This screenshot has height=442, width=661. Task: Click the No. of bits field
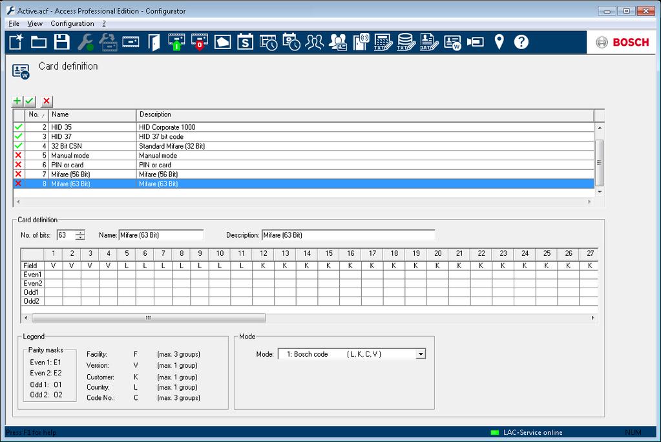coord(66,235)
